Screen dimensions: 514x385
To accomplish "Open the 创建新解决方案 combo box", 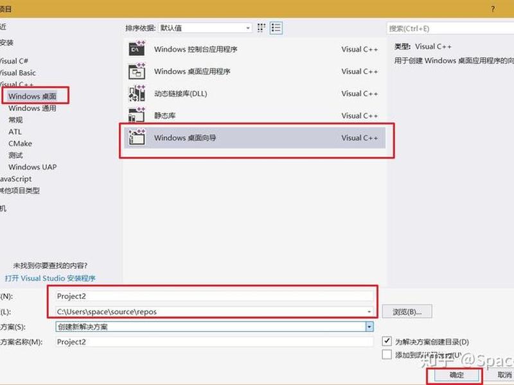I will click(x=215, y=327).
